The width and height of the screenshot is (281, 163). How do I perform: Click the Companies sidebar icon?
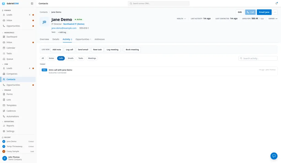coord(4,74)
